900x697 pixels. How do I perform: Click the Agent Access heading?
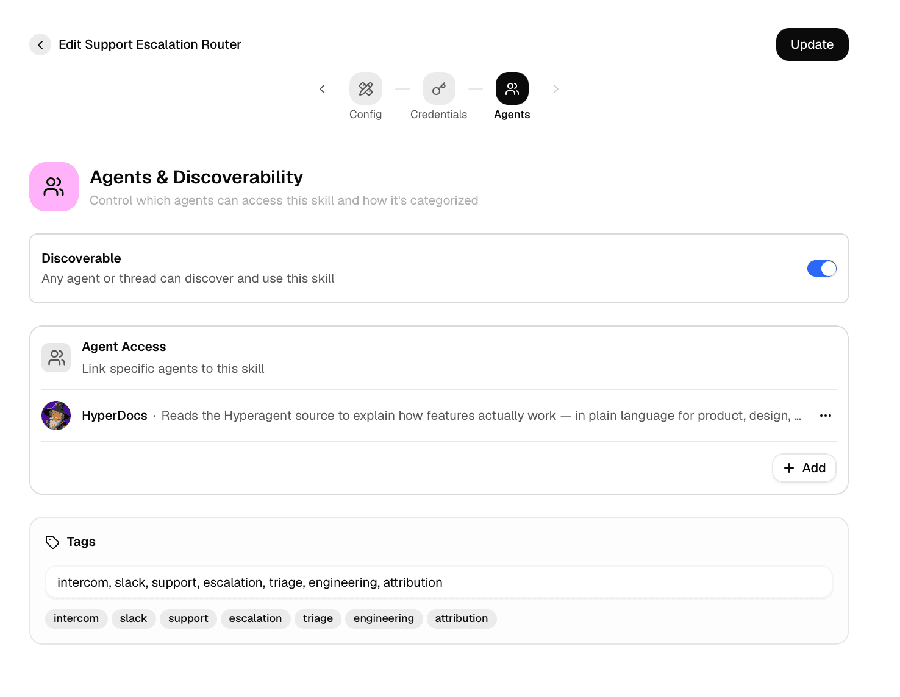(124, 347)
